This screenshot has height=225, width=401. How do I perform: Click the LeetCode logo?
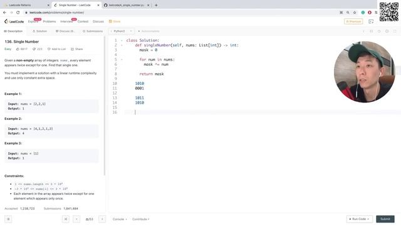click(x=14, y=21)
